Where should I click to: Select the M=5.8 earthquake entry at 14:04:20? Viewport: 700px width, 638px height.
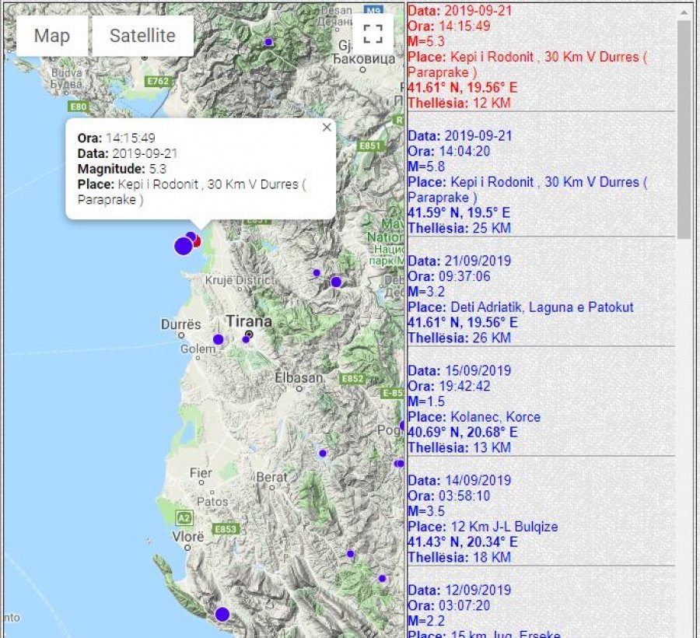coord(541,182)
